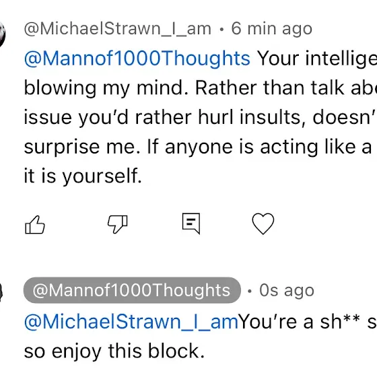Click the "so enjoy this block." text
377x377 pixels.
(x=114, y=351)
